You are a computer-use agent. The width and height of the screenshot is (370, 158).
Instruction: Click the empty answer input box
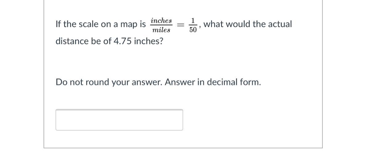(119, 120)
